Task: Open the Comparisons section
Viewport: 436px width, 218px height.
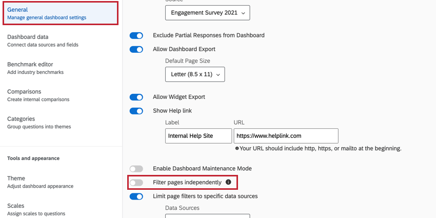Action: (x=38, y=95)
